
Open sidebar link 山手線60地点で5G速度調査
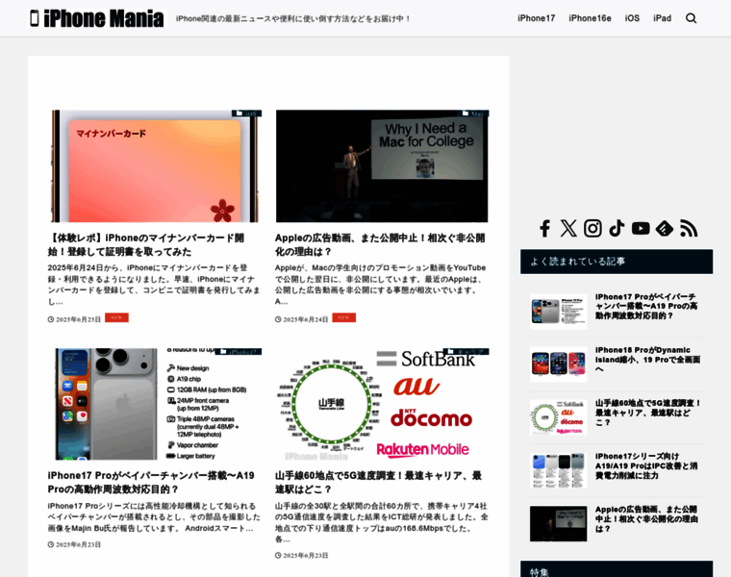pyautogui.click(x=647, y=413)
